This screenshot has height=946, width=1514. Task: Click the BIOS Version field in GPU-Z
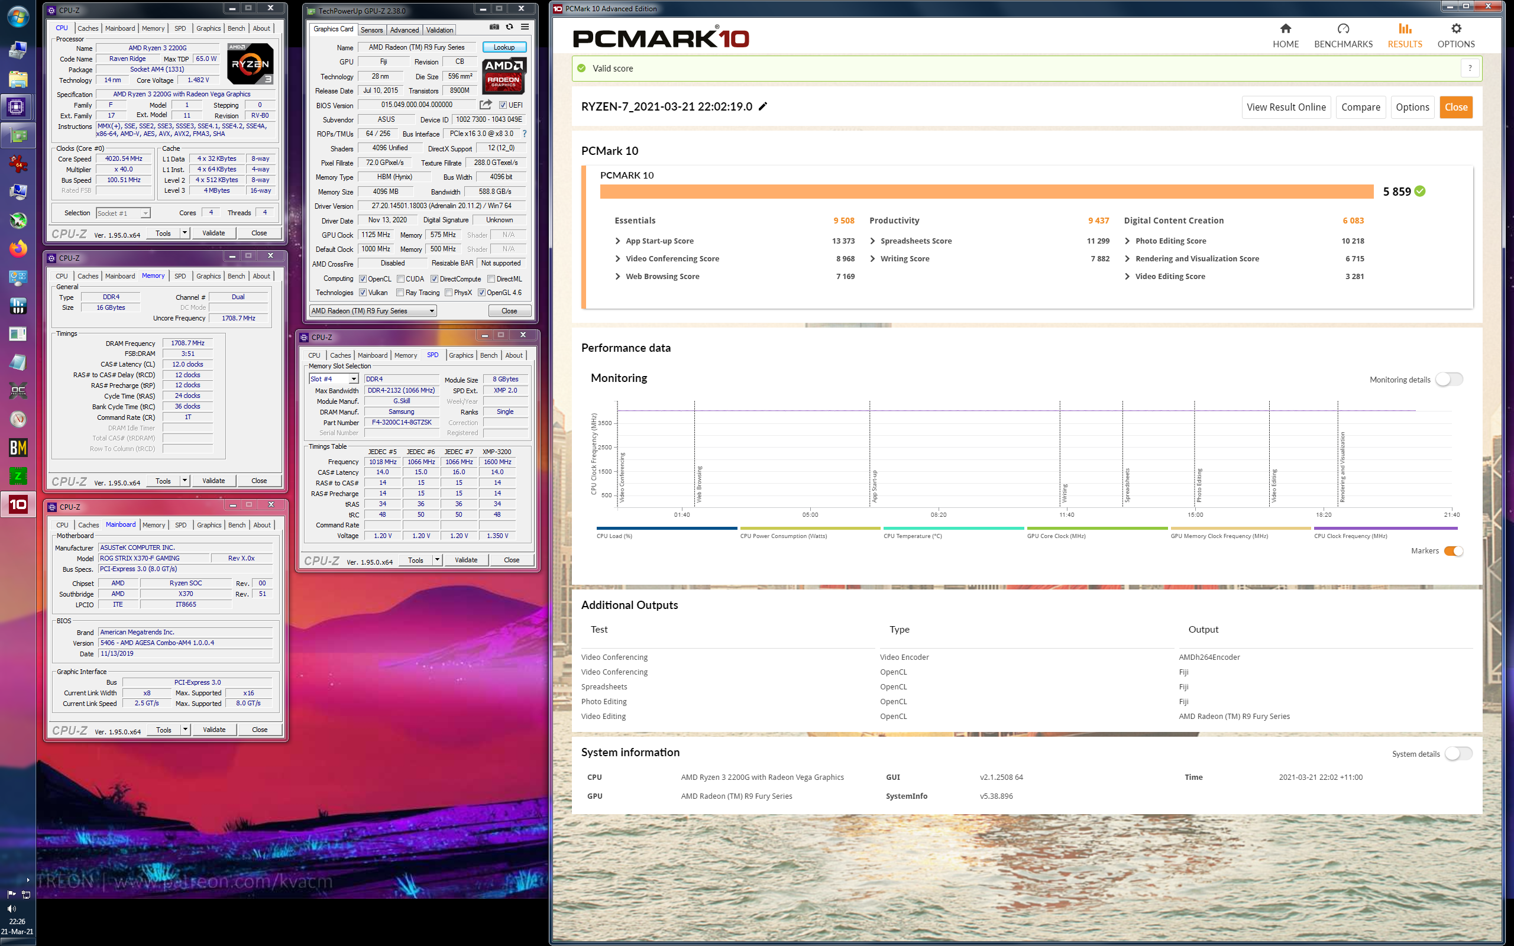coord(417,105)
